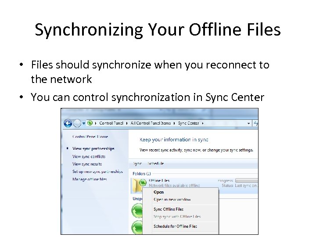Click 'Network files available offline' description
The height and width of the screenshot is (237, 316).
point(174,185)
